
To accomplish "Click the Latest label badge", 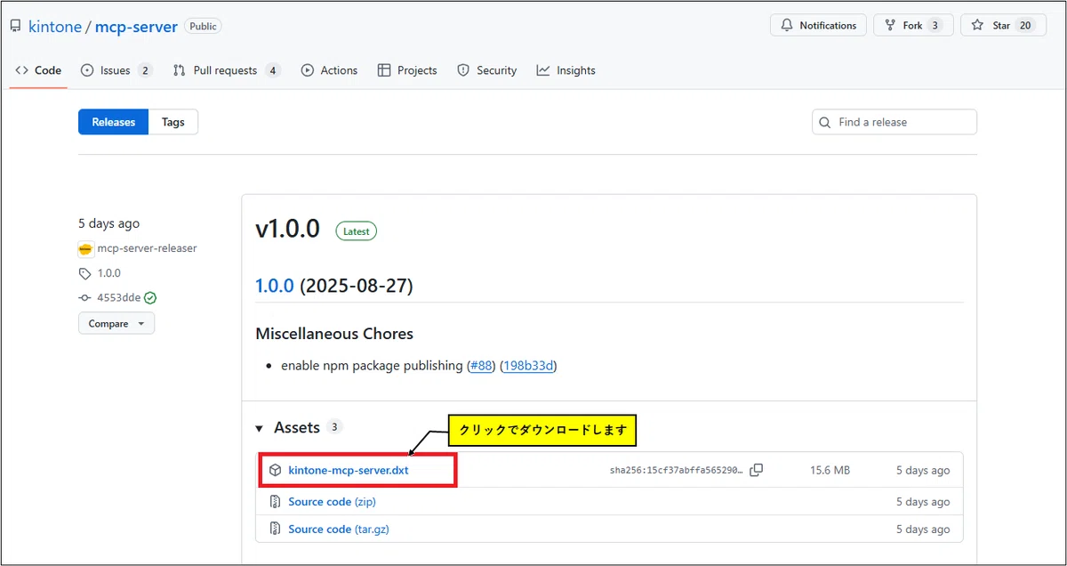I will [356, 231].
